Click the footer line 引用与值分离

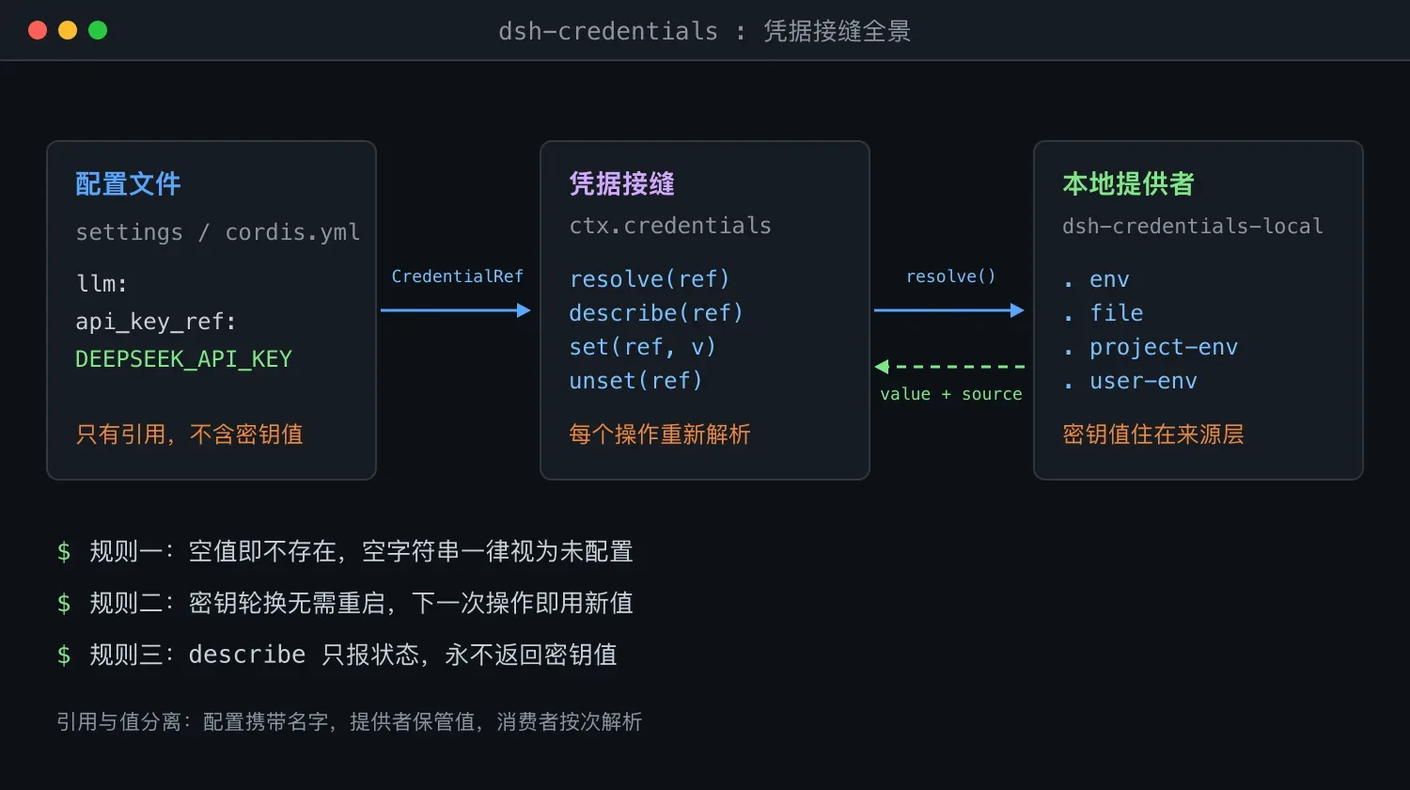coord(350,721)
